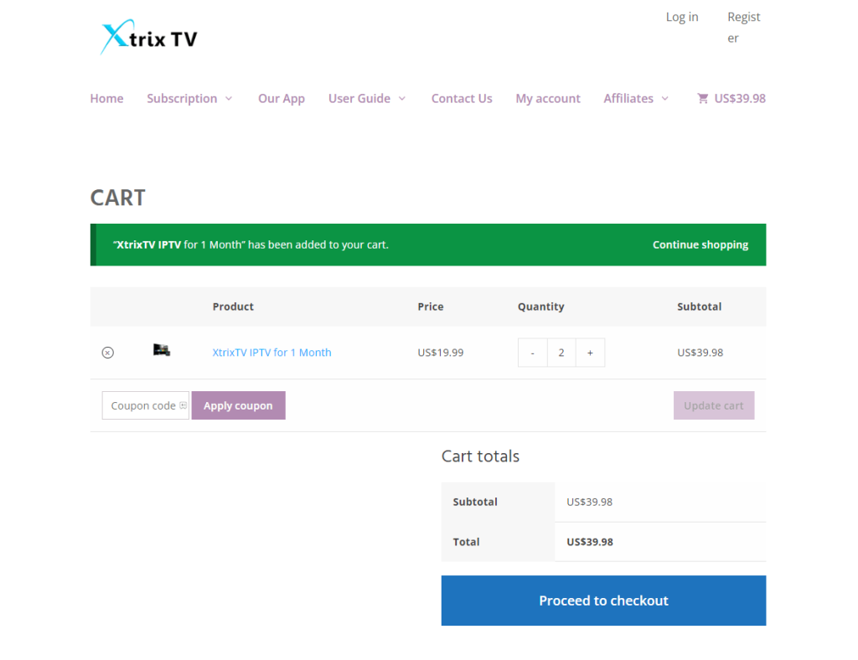Click the US$39.98 cart total in navigation
The height and width of the screenshot is (660, 858).
[740, 99]
